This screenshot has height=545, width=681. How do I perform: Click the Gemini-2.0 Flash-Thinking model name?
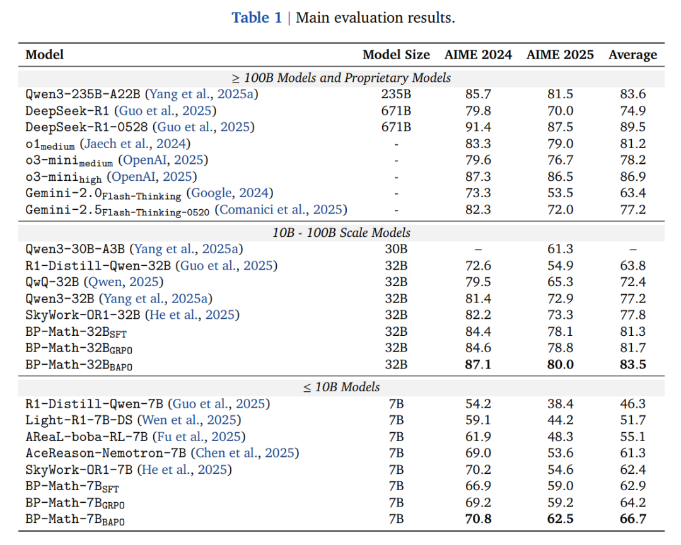click(x=103, y=194)
